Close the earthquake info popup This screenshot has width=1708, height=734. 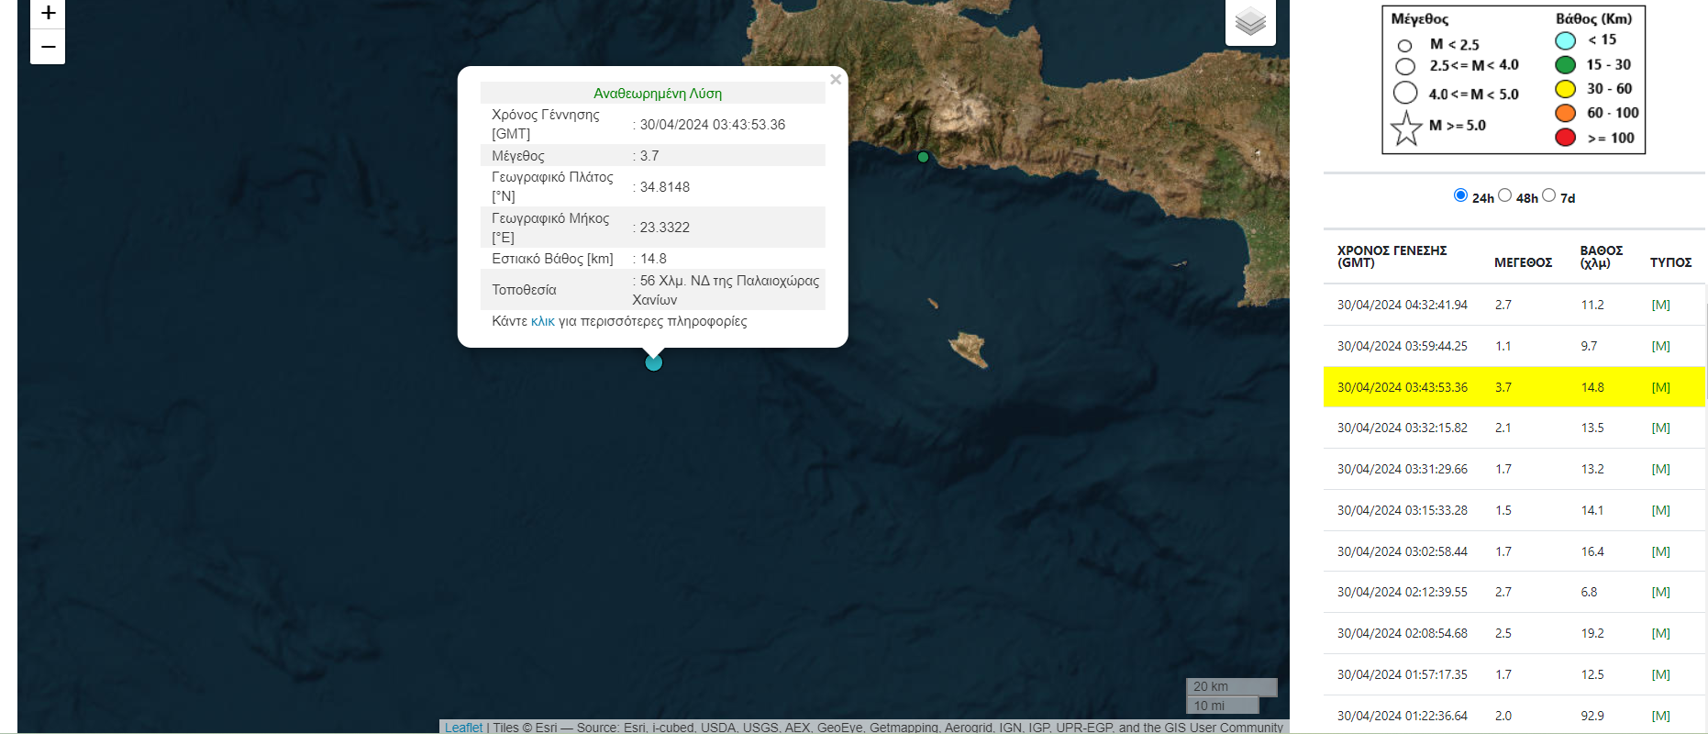[835, 80]
